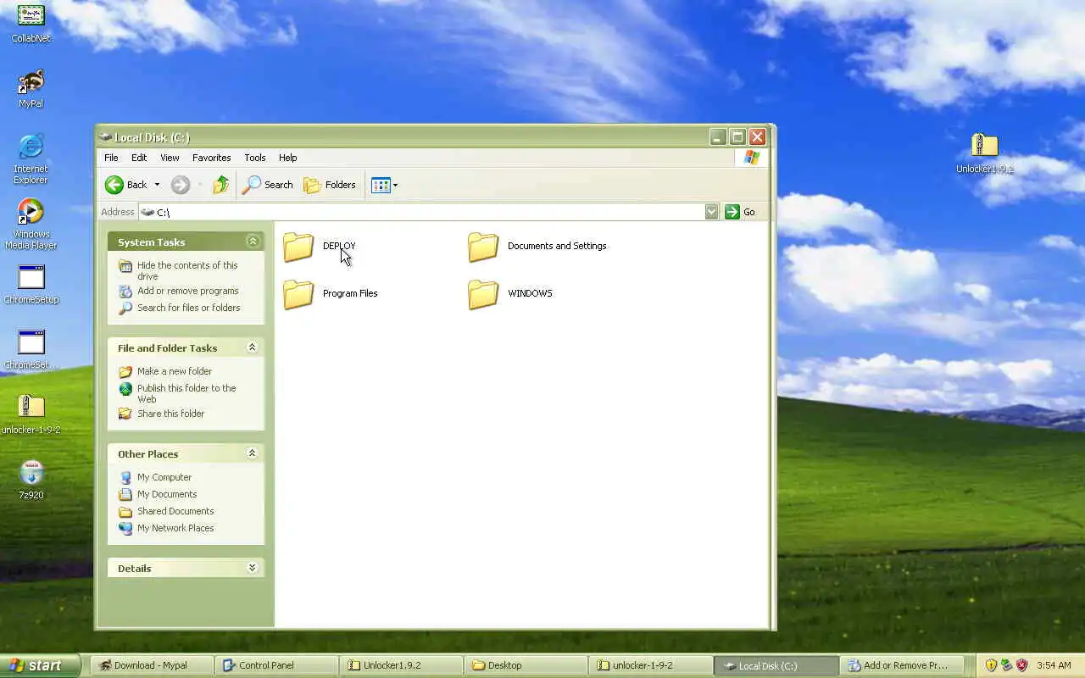Select the MyPal desktop icon

(31, 88)
